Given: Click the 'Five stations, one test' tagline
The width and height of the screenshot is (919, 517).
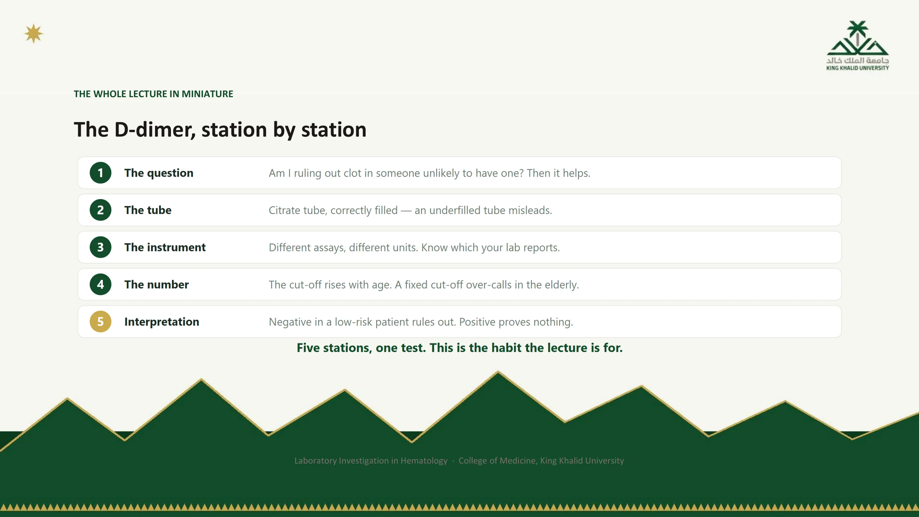Looking at the screenshot, I should 459,348.
